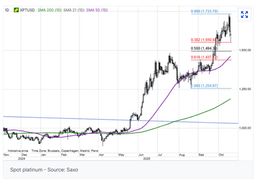
Task: Click the Jul label on time axis
Action: 160,154
